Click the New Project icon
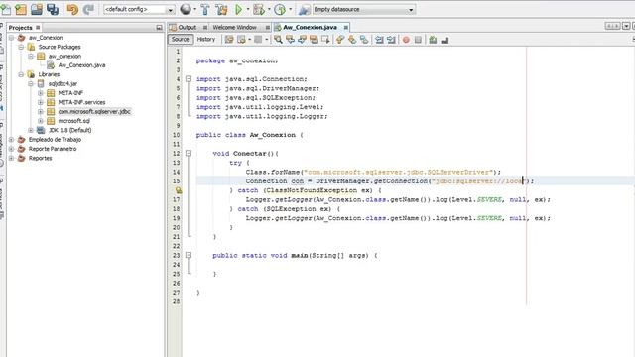 pos(20,9)
